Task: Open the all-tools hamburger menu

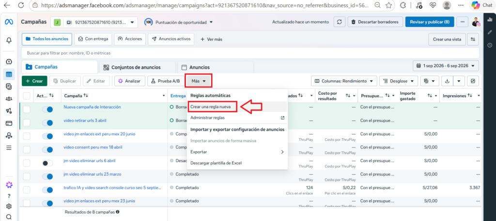Action: pyautogui.click(x=9, y=147)
